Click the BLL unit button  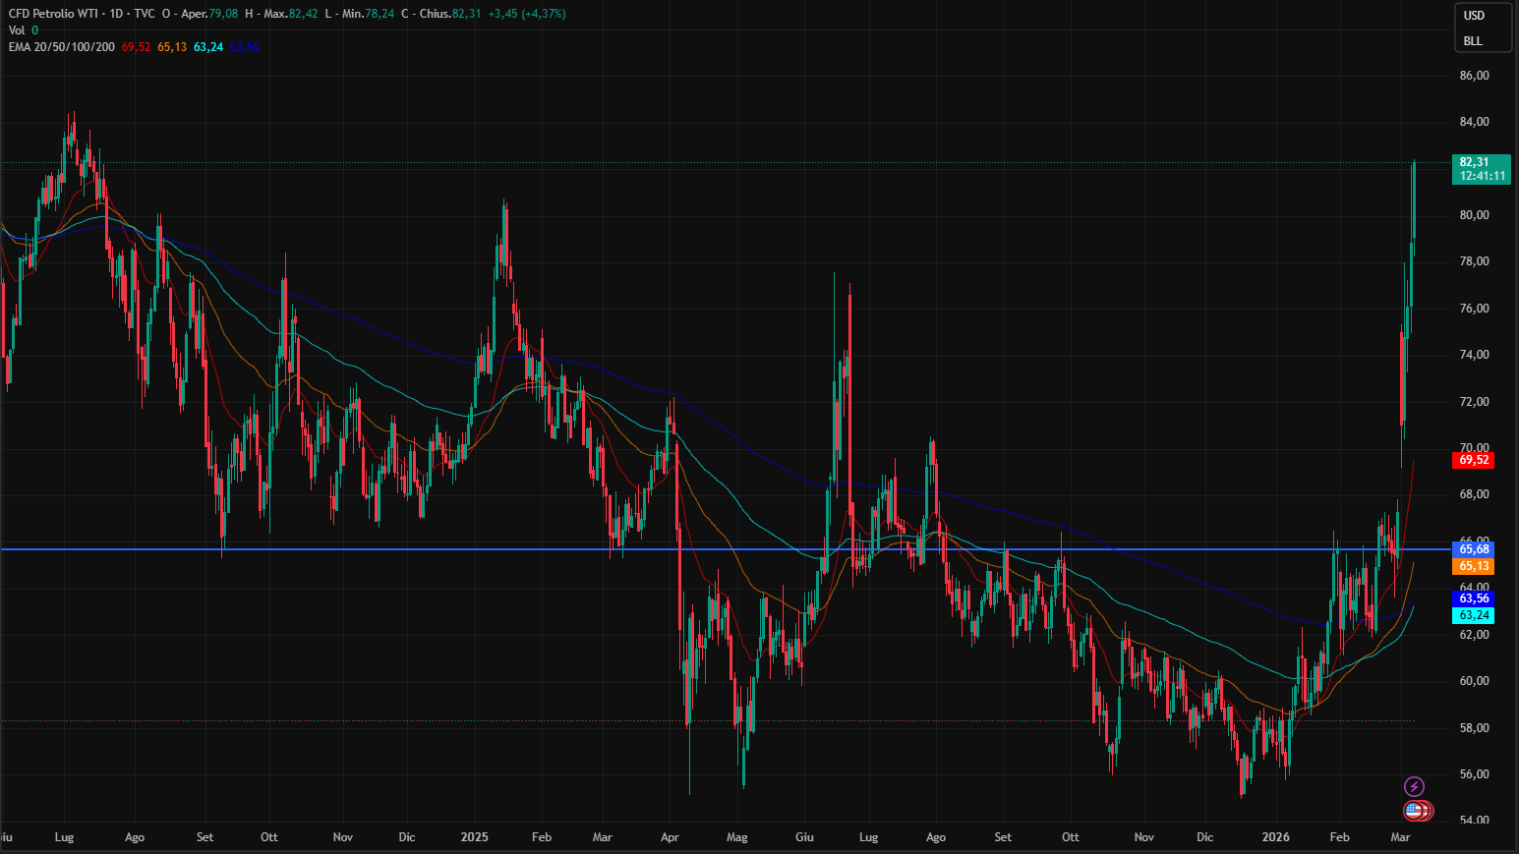[1473, 41]
